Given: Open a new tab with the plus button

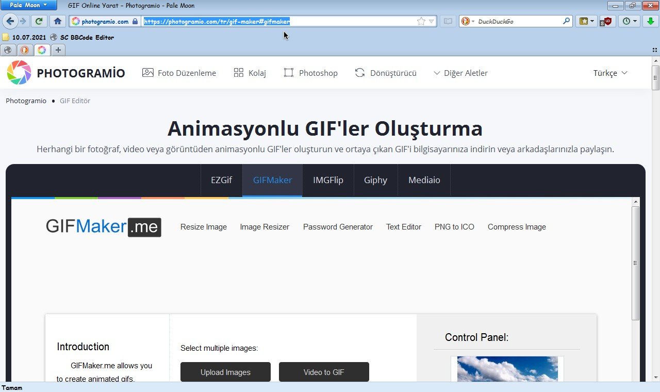Looking at the screenshot, I should 58,50.
